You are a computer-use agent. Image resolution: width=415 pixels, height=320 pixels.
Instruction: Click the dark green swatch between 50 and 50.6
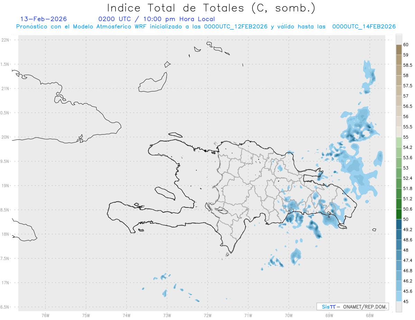point(399,214)
